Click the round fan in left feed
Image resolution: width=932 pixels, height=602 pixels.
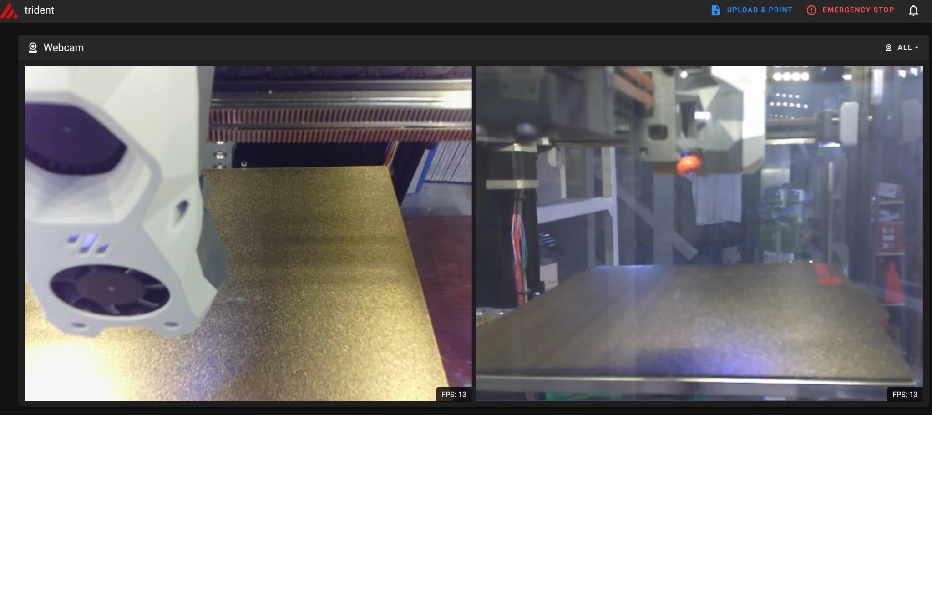pyautogui.click(x=110, y=290)
